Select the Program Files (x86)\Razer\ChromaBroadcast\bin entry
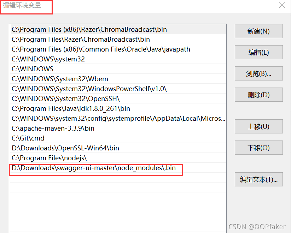Image resolution: width=291 pixels, height=233 pixels. 118,29
